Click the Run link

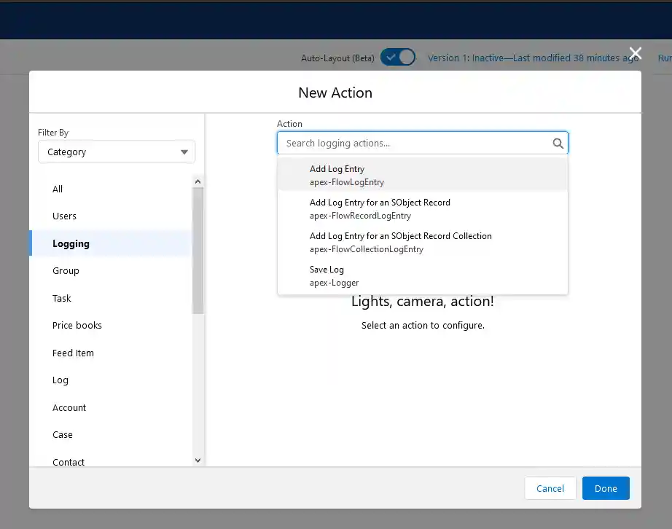[665, 58]
